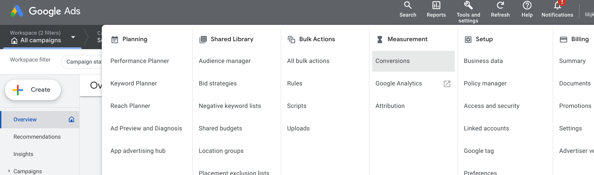Click the Billing card icon
Screen dimensions: 594x175
[564, 39]
